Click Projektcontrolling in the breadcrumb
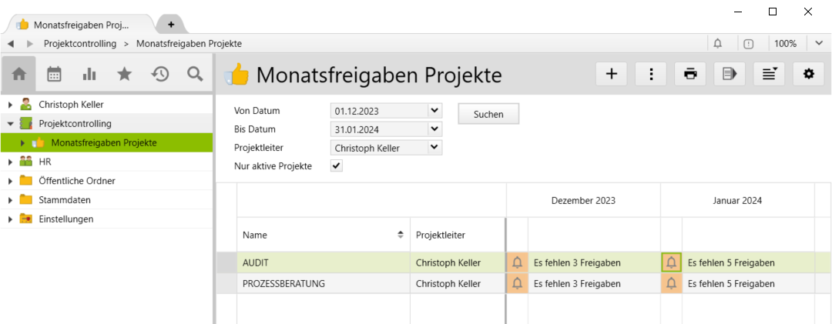This screenshot has height=324, width=832. pos(80,44)
